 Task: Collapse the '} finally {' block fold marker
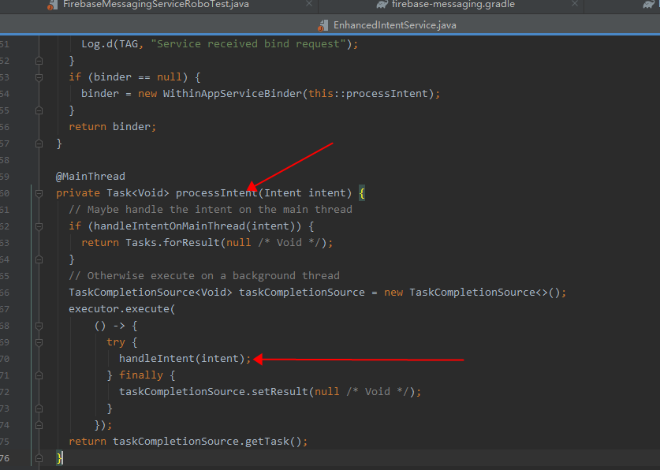39,375
